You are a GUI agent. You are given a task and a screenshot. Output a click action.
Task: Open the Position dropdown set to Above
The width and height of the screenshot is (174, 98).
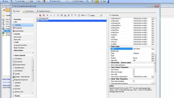click(153, 58)
